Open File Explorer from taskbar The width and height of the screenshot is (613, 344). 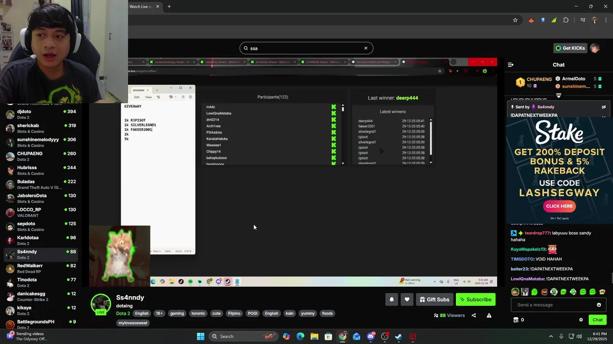click(314, 336)
